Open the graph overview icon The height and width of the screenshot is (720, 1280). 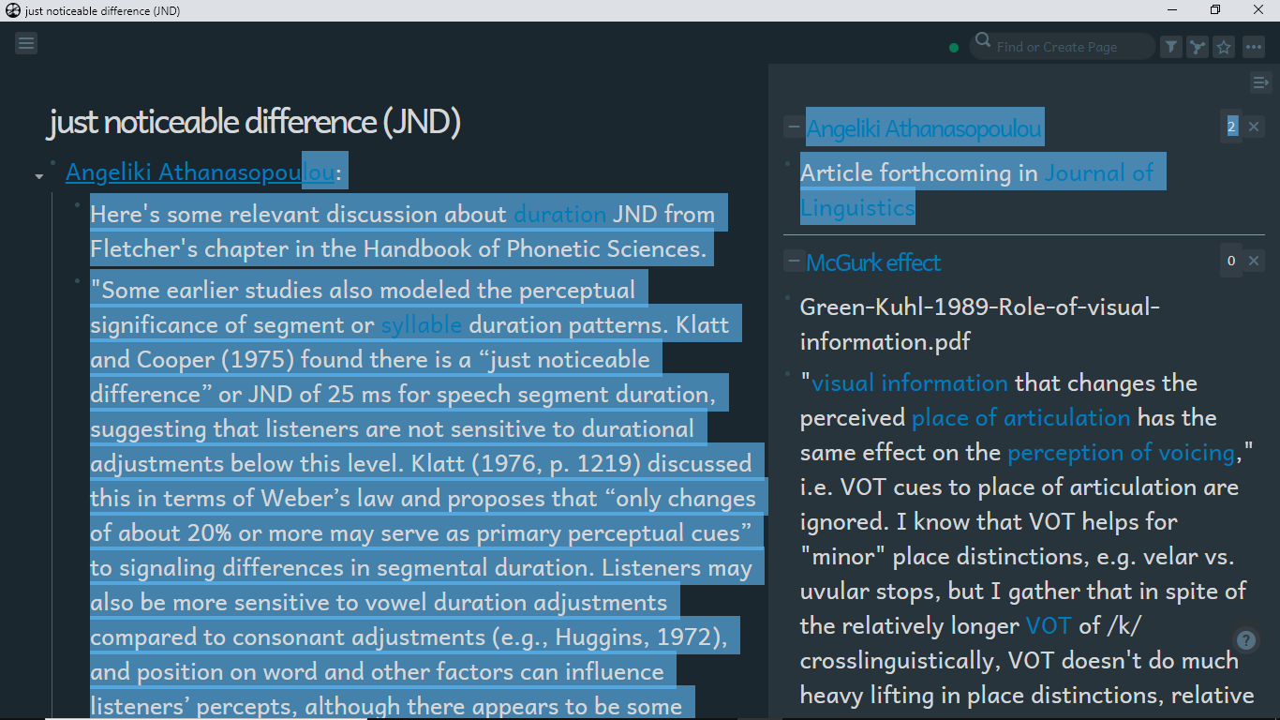pyautogui.click(x=1197, y=45)
